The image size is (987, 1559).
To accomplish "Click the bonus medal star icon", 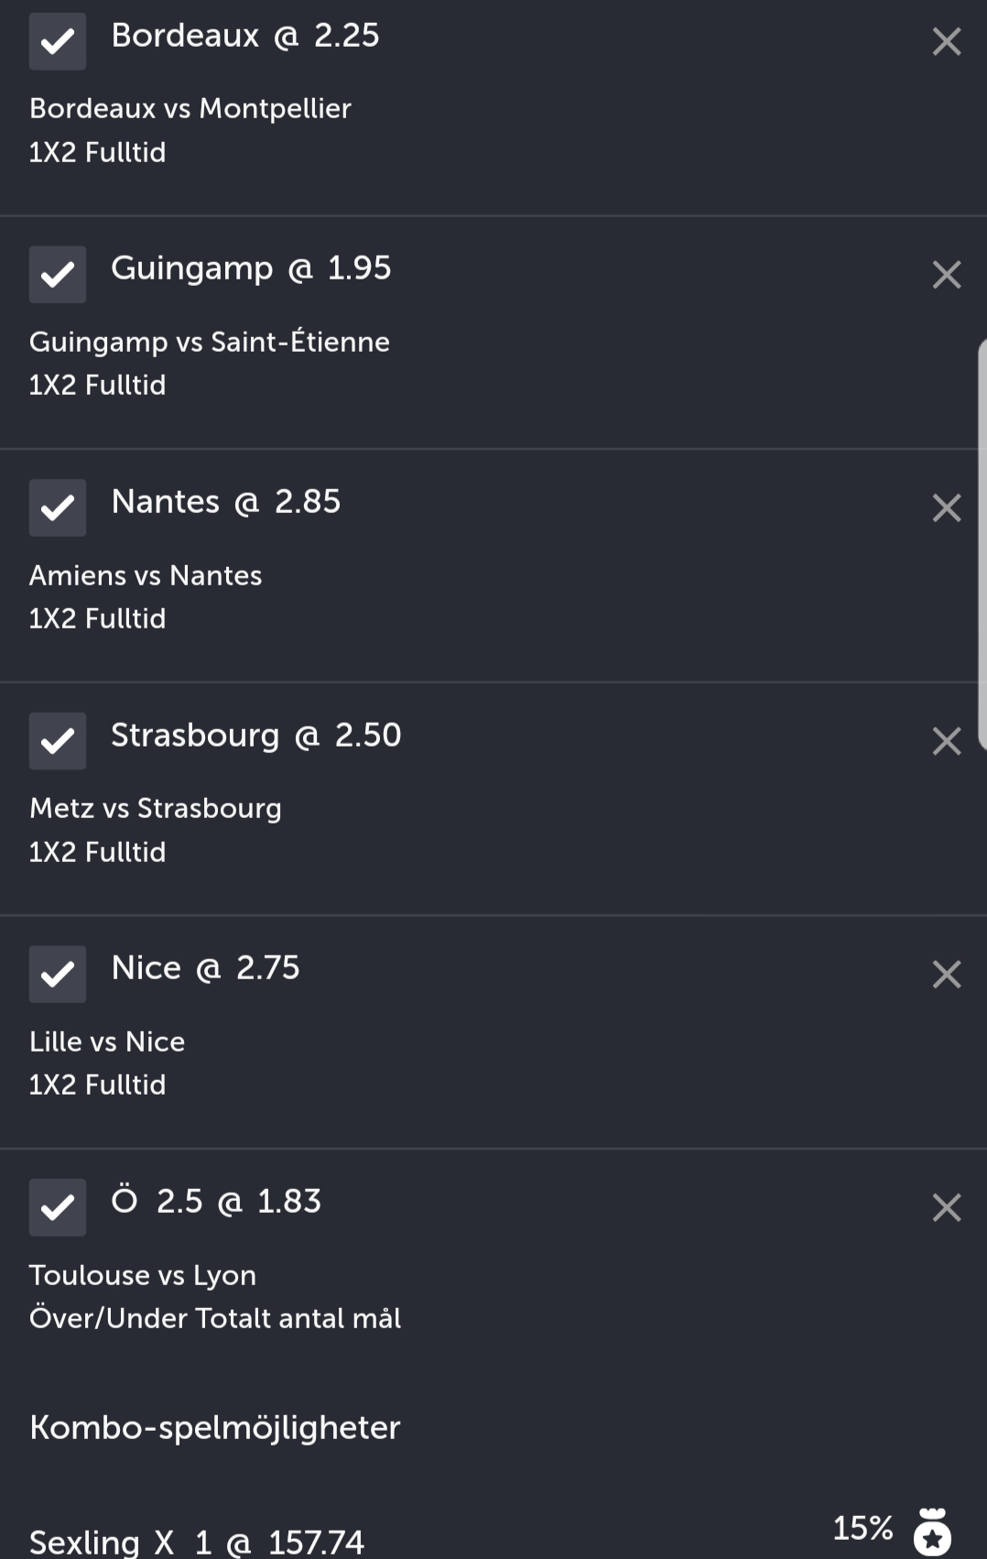I will (x=932, y=1532).
